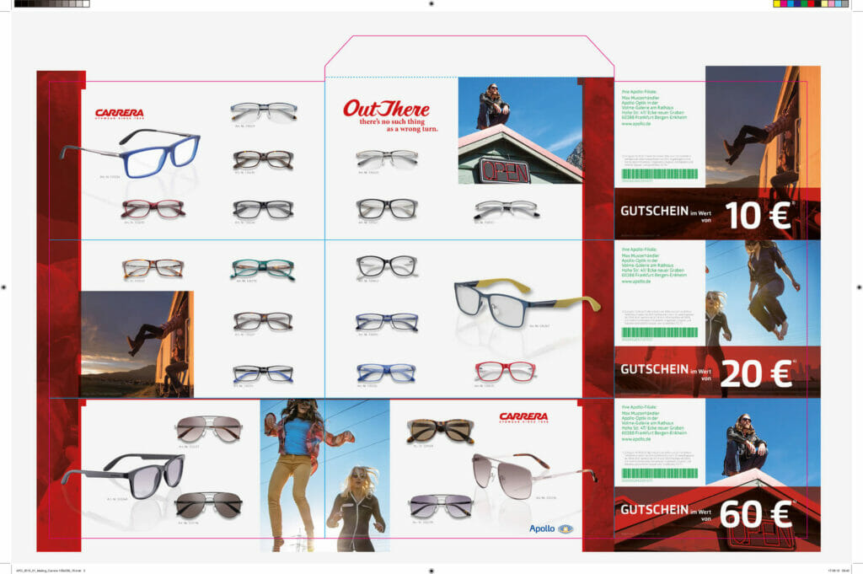863x574 pixels.
Task: Click the tagline 'there's no such thing as a wrong turn.'
Action: [x=399, y=125]
